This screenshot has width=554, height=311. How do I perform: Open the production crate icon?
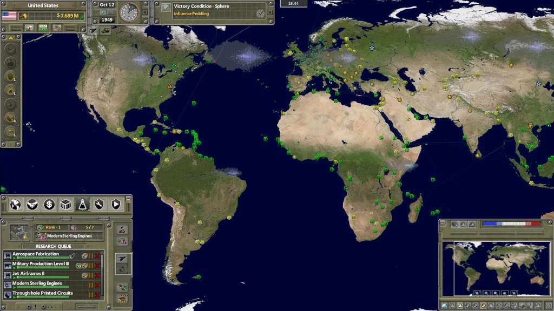point(65,204)
